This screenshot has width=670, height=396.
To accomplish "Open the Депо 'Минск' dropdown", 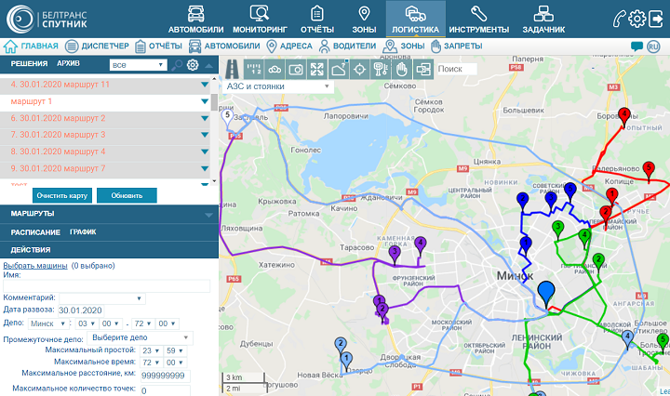I will pyautogui.click(x=48, y=323).
